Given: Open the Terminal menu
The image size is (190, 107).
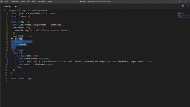Looking at the screenshot, I should coord(42,1).
